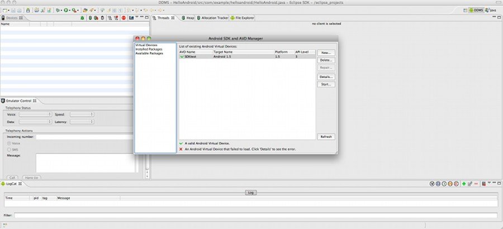503x229 pixels.
Task: Open the File Explorer tab
Action: (x=242, y=18)
